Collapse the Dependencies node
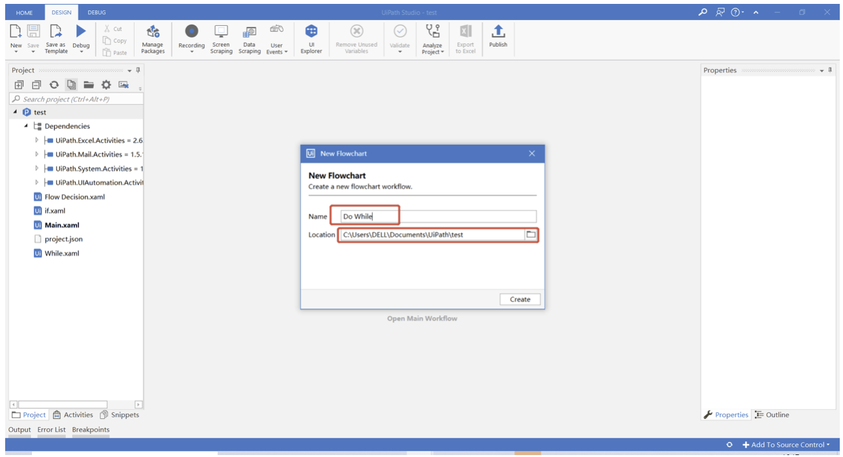The height and width of the screenshot is (457, 843). point(26,126)
